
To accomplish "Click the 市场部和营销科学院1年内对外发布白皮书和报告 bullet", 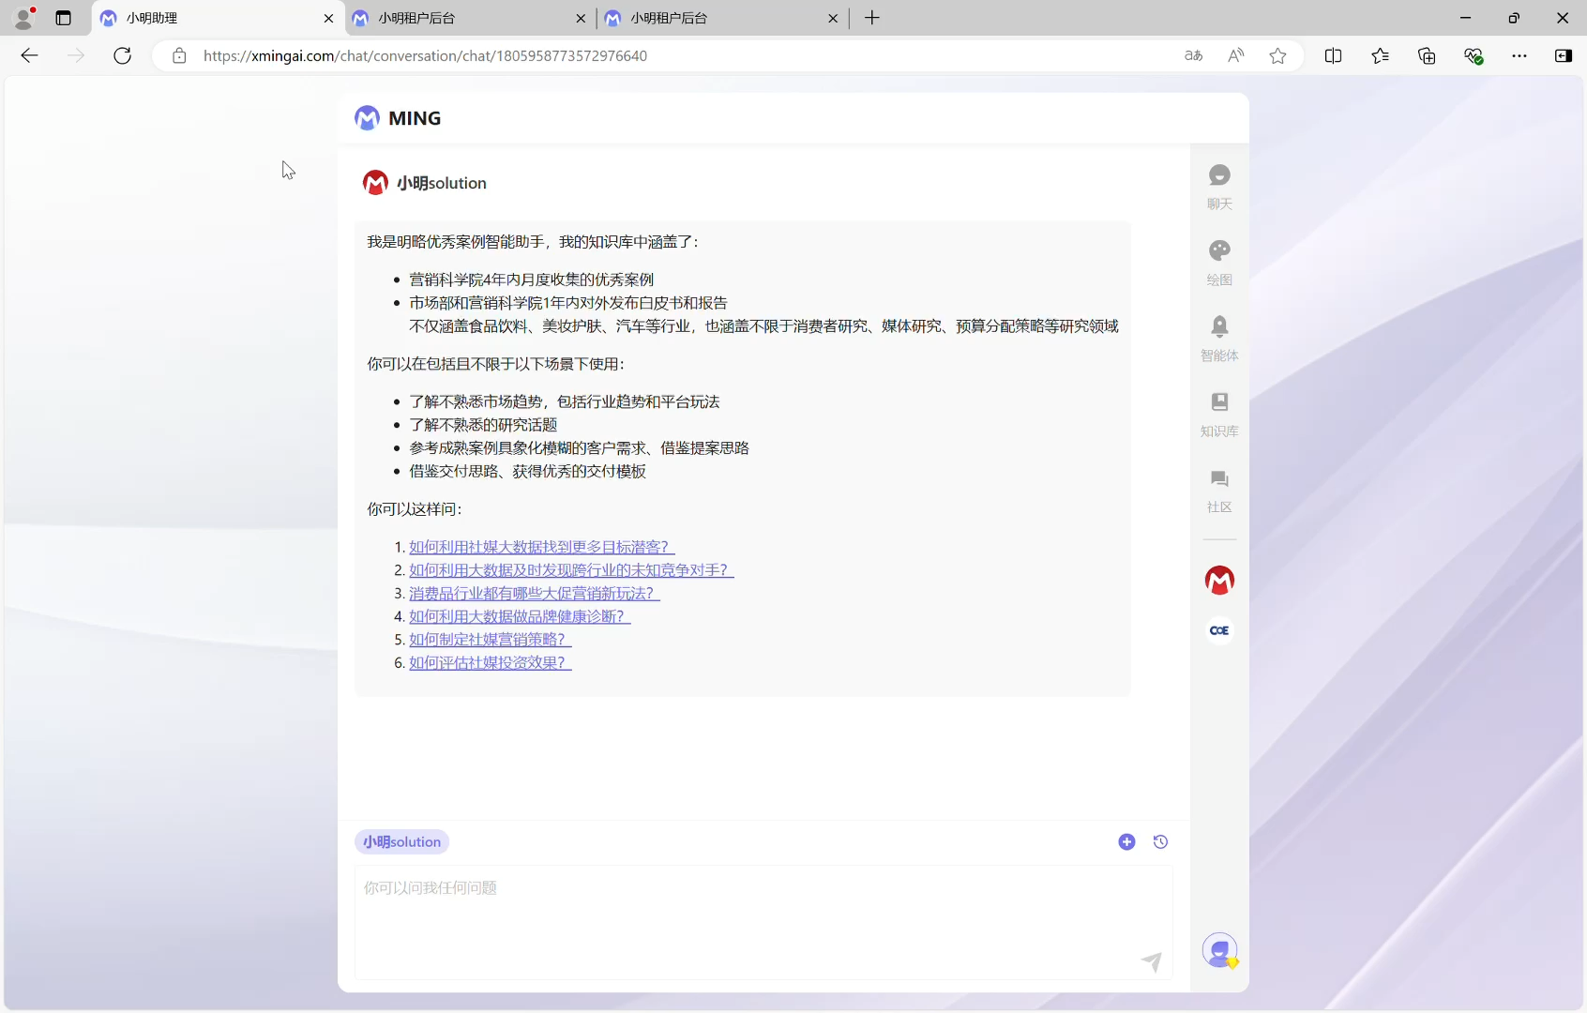I will (x=567, y=303).
